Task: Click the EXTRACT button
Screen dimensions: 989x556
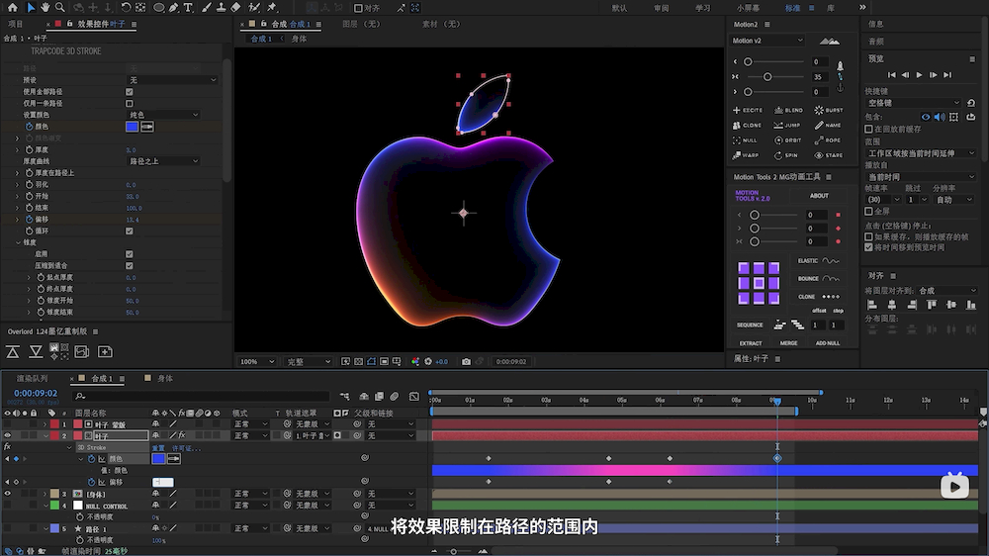Action: coord(751,343)
